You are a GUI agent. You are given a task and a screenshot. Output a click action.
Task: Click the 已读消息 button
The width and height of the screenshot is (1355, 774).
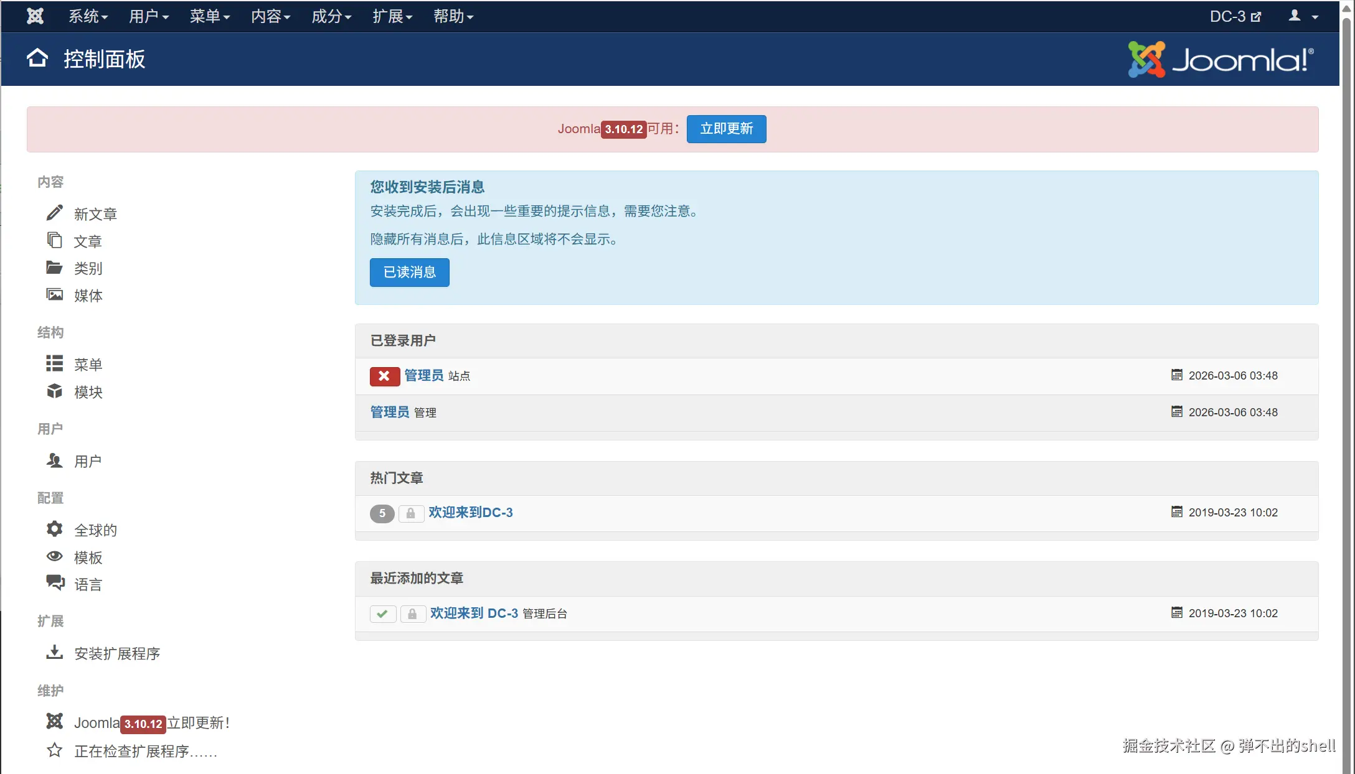[x=409, y=272]
